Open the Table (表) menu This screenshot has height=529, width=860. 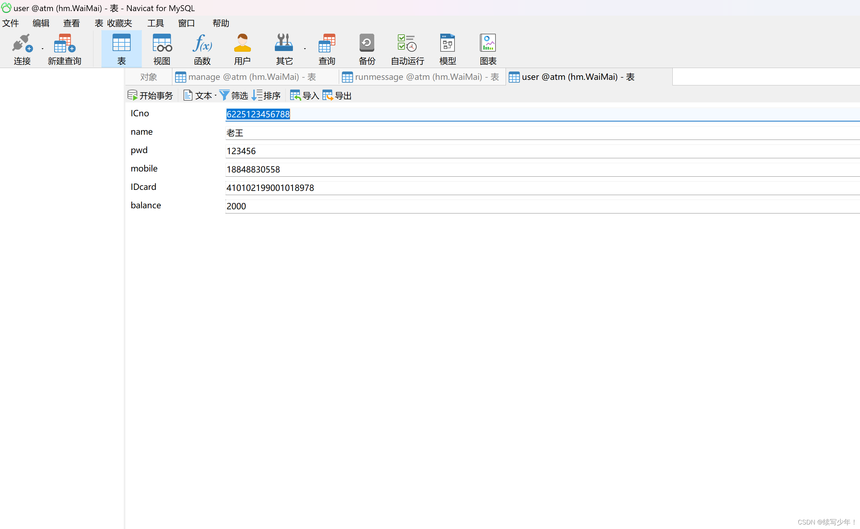[x=99, y=23]
